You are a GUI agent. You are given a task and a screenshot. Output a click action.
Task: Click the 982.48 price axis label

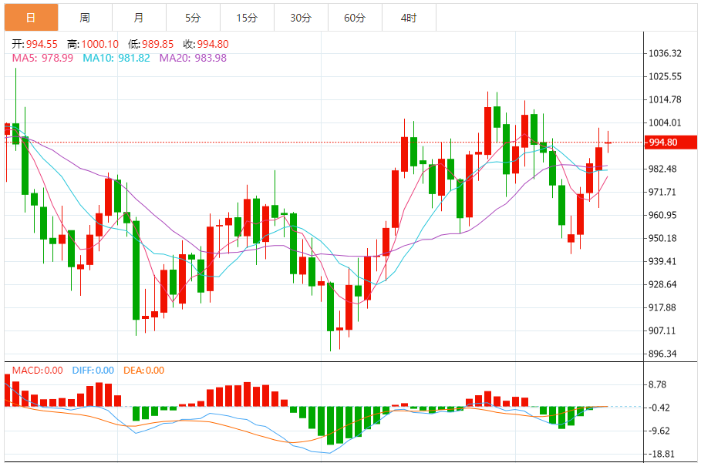tap(662, 169)
